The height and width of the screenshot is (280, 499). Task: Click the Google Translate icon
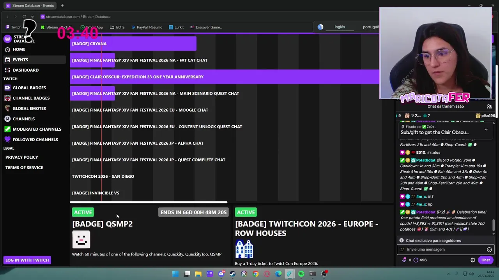coord(320,27)
